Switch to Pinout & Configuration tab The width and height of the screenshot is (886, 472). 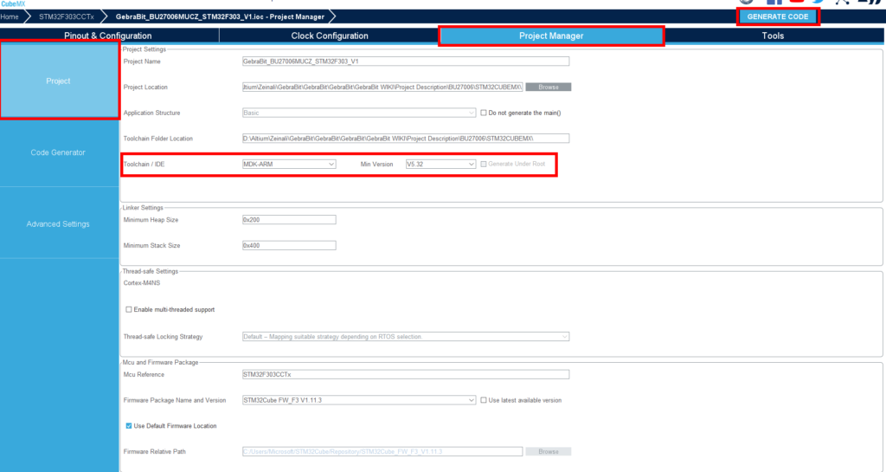[108, 36]
